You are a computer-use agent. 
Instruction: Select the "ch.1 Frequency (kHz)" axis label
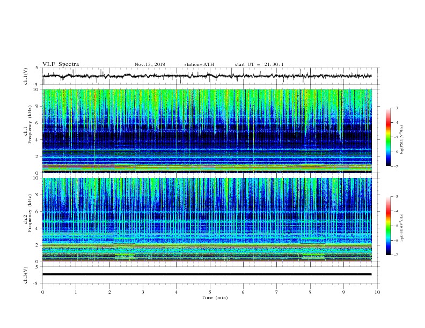pyautogui.click(x=28, y=125)
